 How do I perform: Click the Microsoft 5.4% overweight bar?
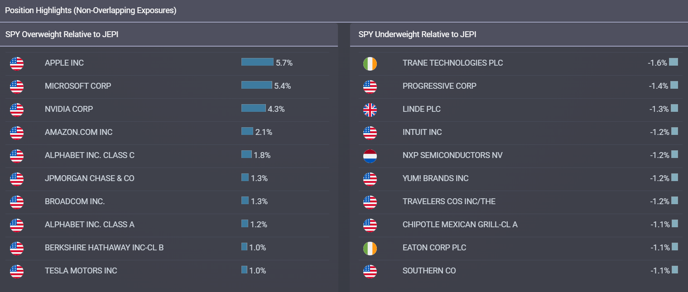[x=256, y=85]
